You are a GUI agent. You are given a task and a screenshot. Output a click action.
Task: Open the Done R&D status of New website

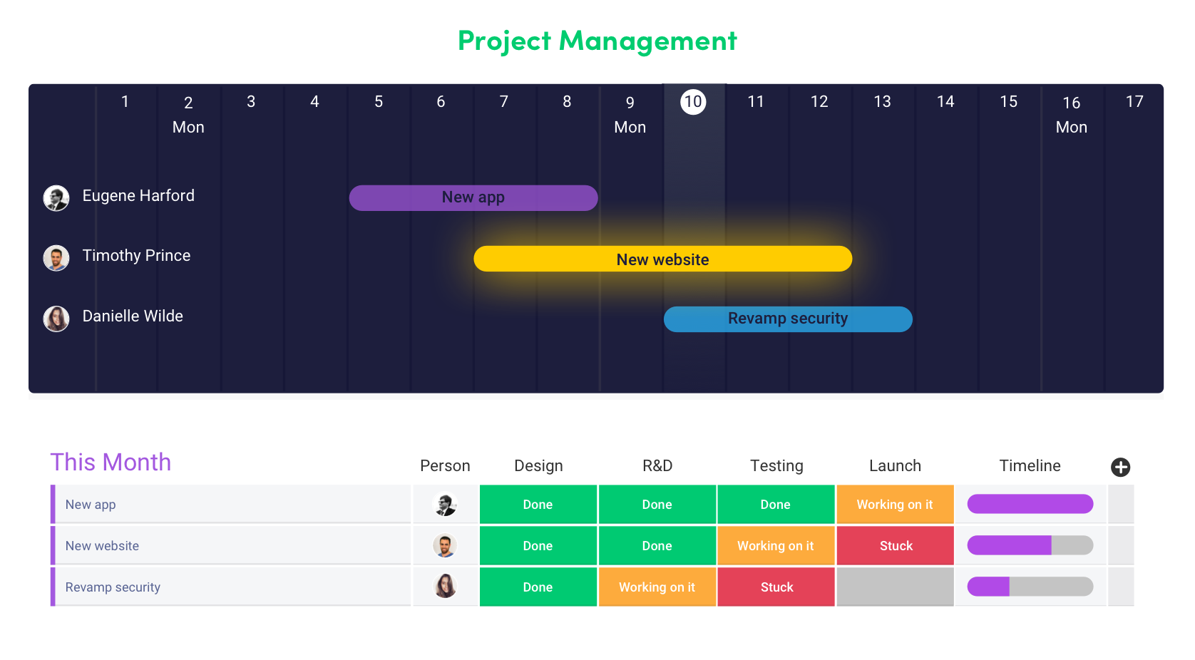(x=657, y=545)
